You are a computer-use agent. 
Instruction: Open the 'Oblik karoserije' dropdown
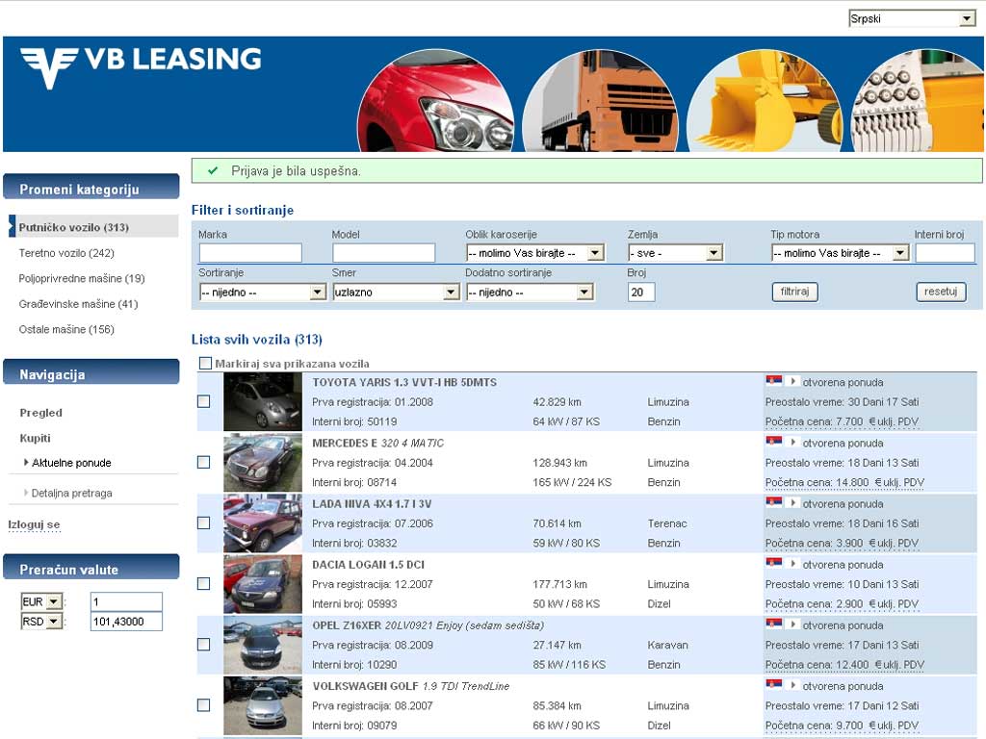(535, 253)
